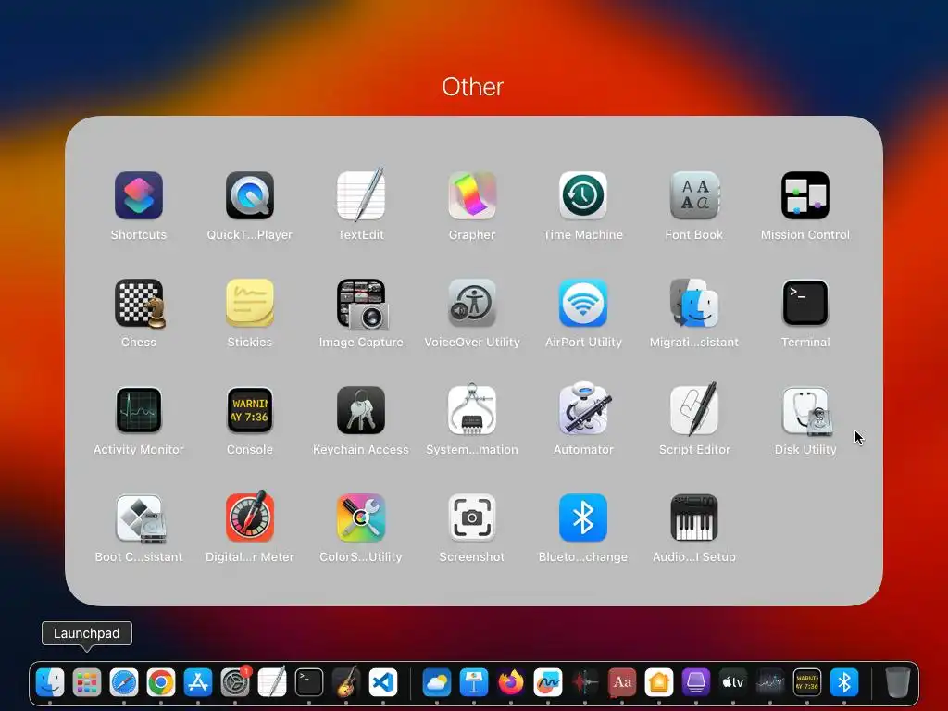Open System Preferences from the Dock
948x711 pixels.
234,683
